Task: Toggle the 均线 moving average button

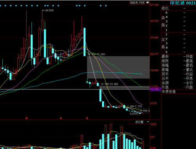Action: pyautogui.click(x=142, y=2)
